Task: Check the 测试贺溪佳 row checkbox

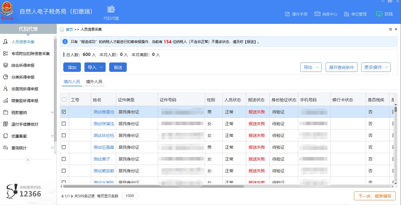Action: (64, 123)
